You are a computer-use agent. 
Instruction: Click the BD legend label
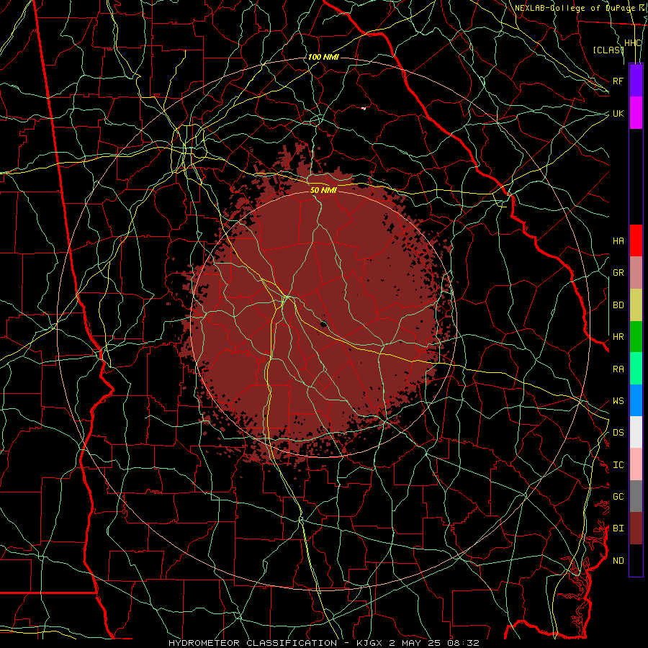[618, 305]
